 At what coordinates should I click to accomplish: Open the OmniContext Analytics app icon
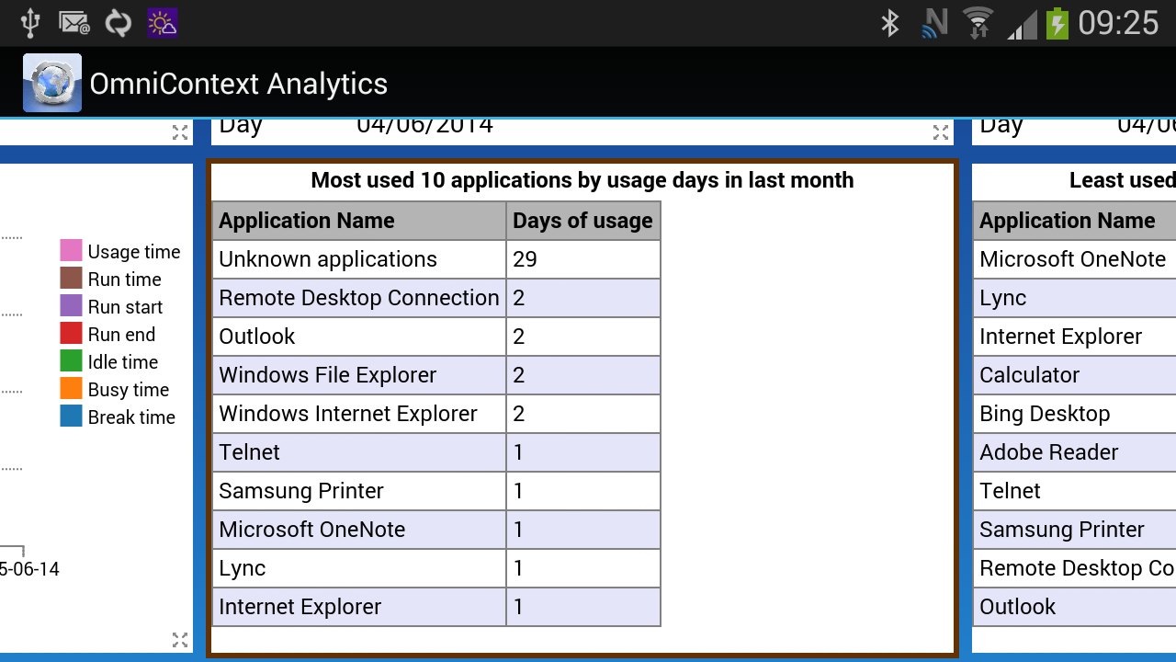point(52,83)
